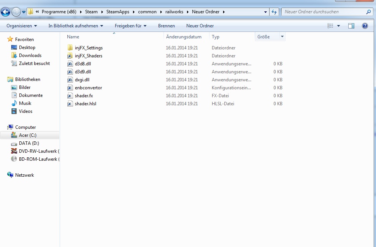Open Downloads in Favoriten
The height and width of the screenshot is (247, 376).
(x=30, y=55)
